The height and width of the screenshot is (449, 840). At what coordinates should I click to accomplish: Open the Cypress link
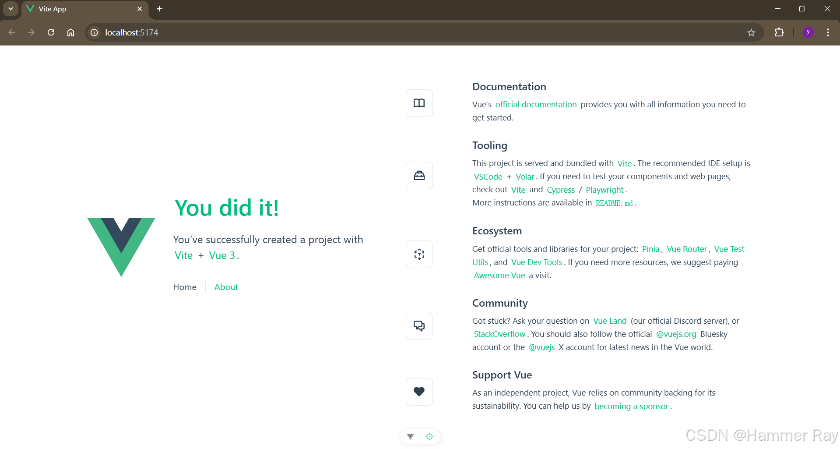point(561,190)
